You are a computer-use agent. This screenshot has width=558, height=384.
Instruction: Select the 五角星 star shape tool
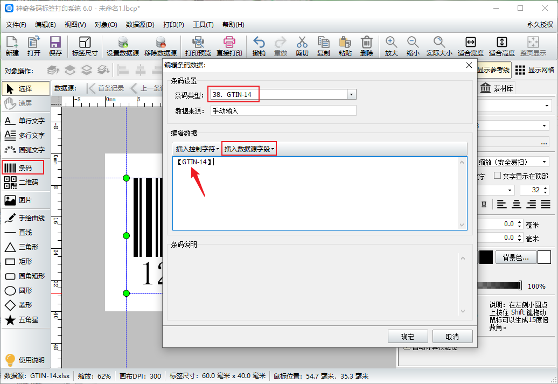[26, 320]
